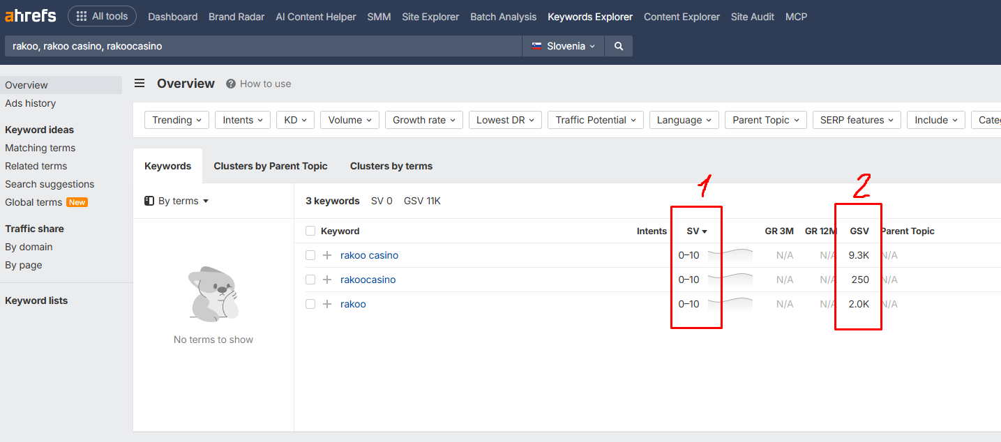Expand the KD filter dropdown
Screen dimensions: 1001x442
[x=295, y=120]
